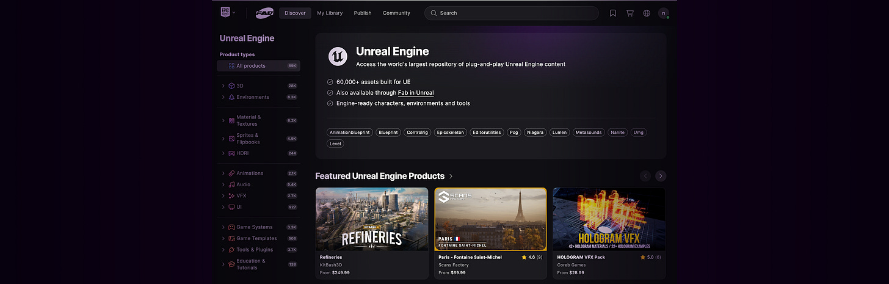Open the Publish page
The width and height of the screenshot is (889, 284).
363,13
